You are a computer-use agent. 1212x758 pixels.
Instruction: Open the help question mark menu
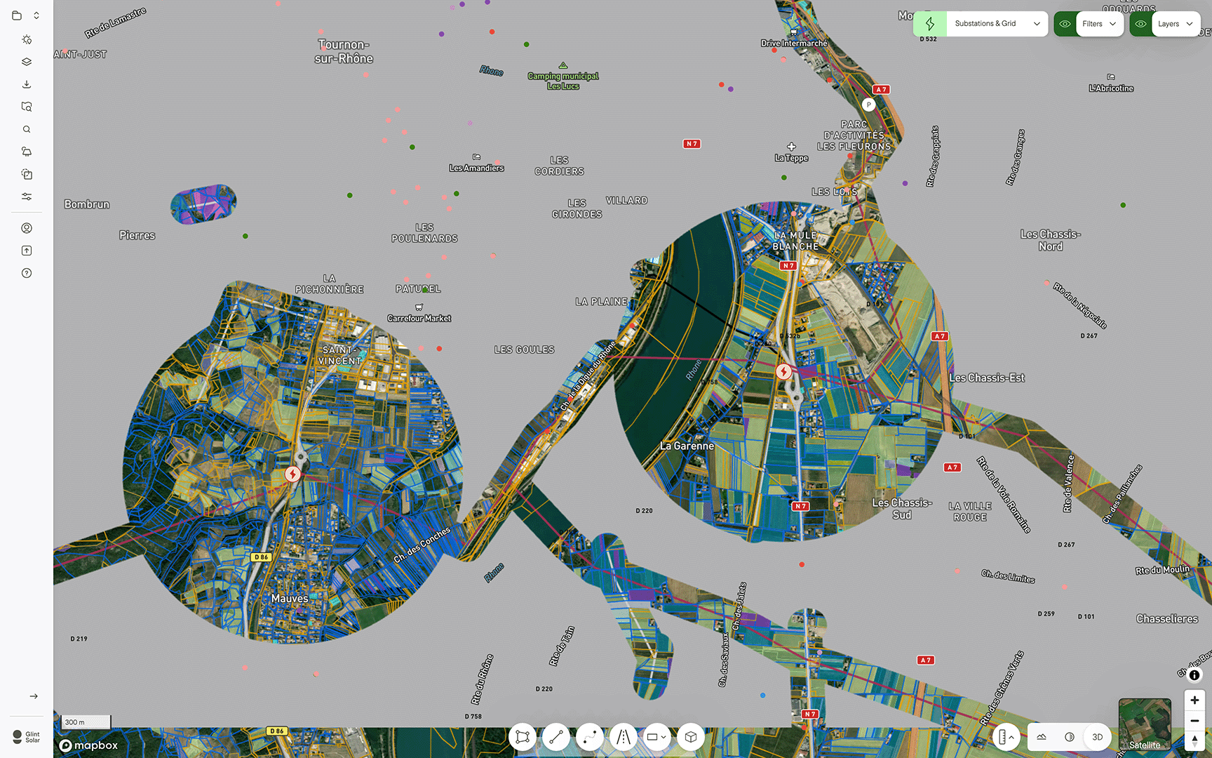[x=27, y=273]
